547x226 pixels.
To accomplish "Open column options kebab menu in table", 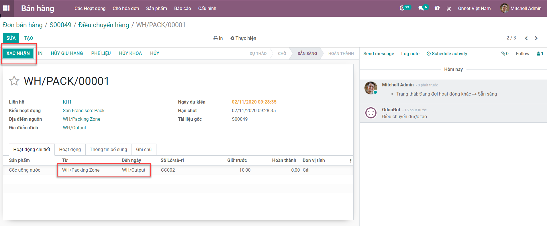I will pyautogui.click(x=350, y=161).
